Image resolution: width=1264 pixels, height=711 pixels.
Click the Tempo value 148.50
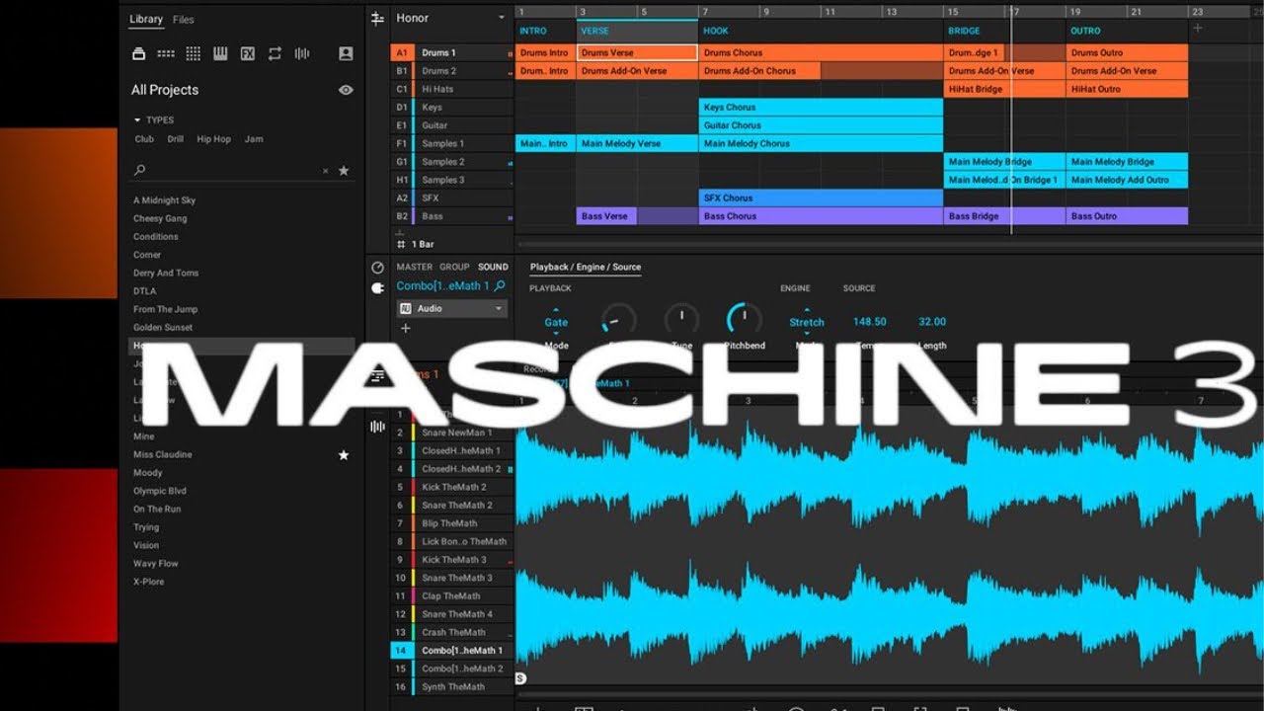(x=869, y=322)
